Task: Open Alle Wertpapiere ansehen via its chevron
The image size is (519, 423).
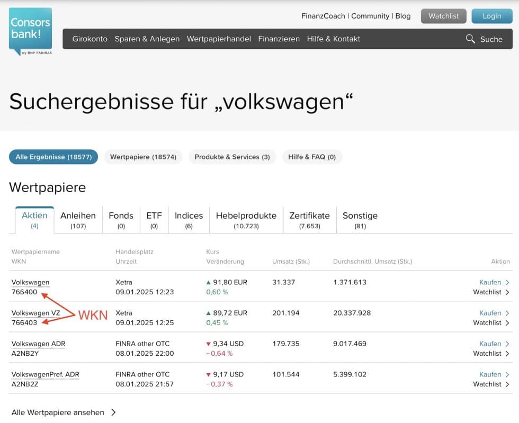Action: tap(113, 412)
